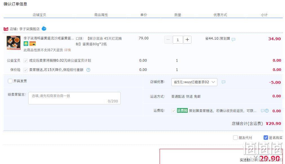Image resolution: width=285 pixels, height=164 pixels.
Task: Click the product thumbnail image
Action: coord(14,43)
